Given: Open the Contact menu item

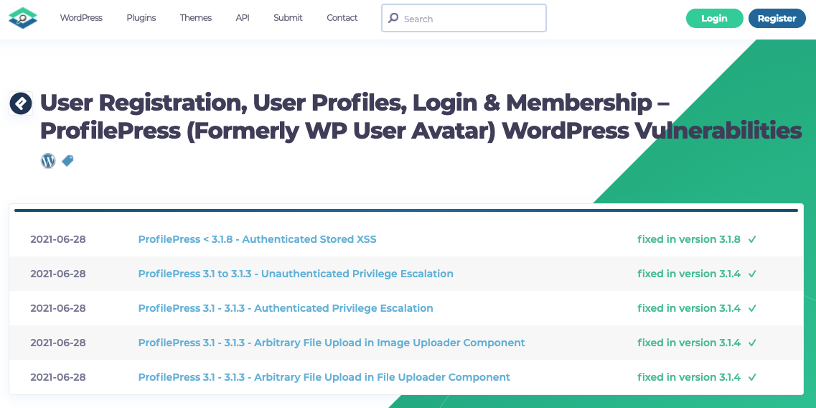Looking at the screenshot, I should (342, 18).
